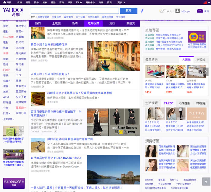
Task: Open the weather icon showing 31 degrees
Action: click(161, 11)
